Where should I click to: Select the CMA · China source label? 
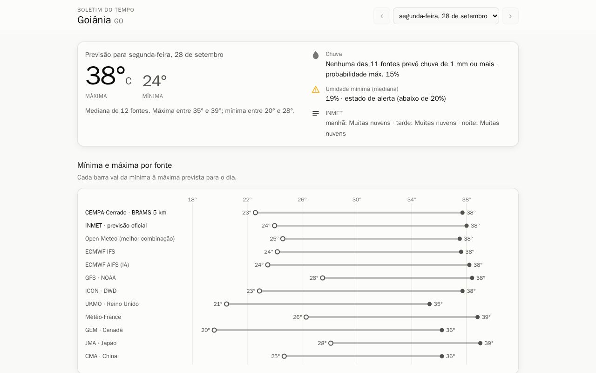coord(101,356)
